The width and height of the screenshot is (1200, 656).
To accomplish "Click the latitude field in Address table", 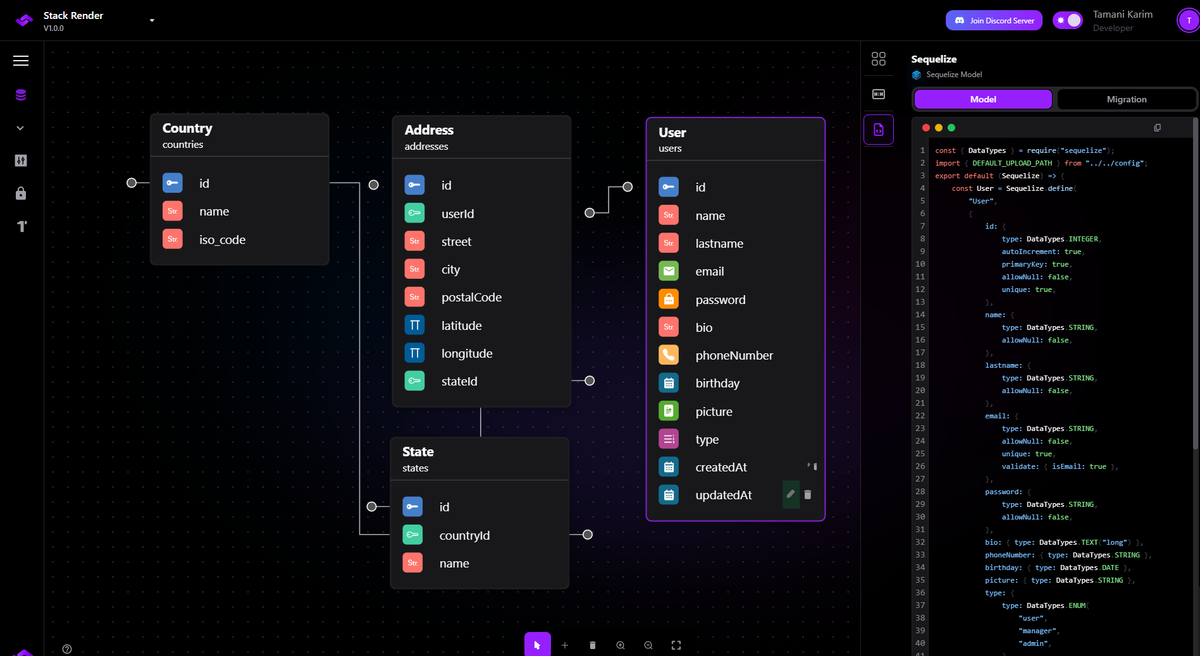I will [481, 325].
